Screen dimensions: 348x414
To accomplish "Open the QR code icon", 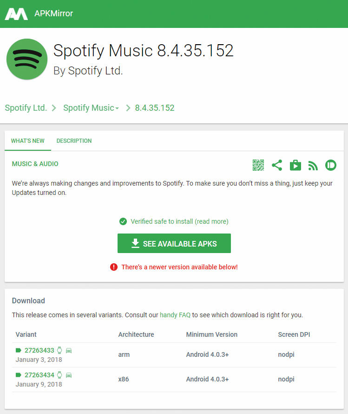I will point(258,165).
